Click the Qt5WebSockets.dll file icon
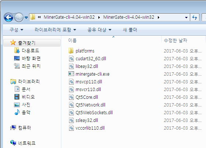Screen dimensions: 206x148 click(71, 112)
